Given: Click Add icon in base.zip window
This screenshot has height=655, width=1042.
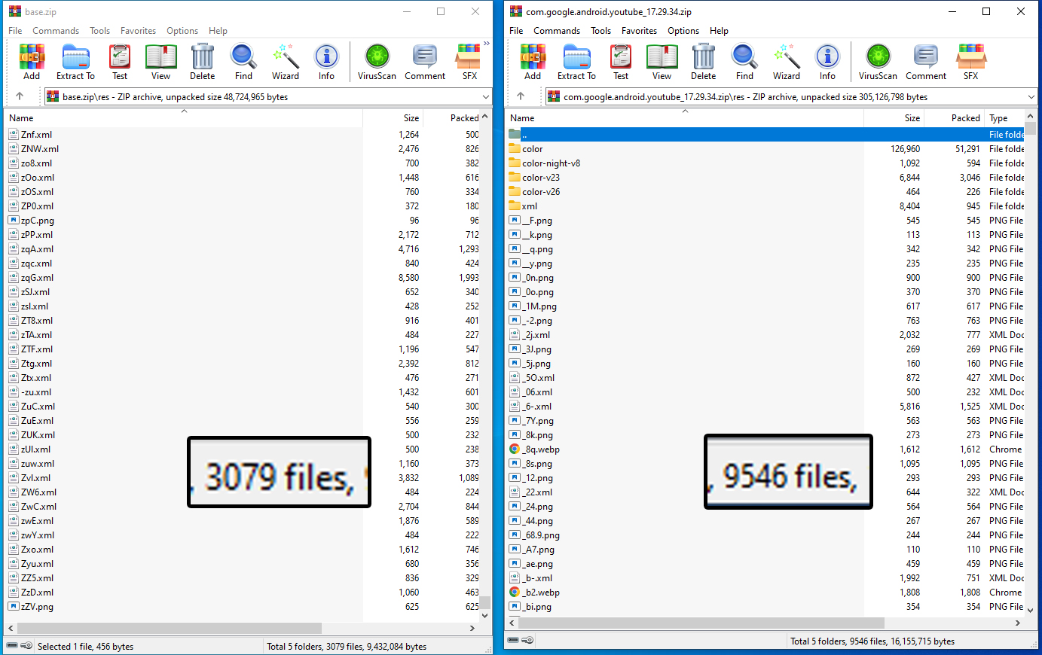Looking at the screenshot, I should [32, 62].
